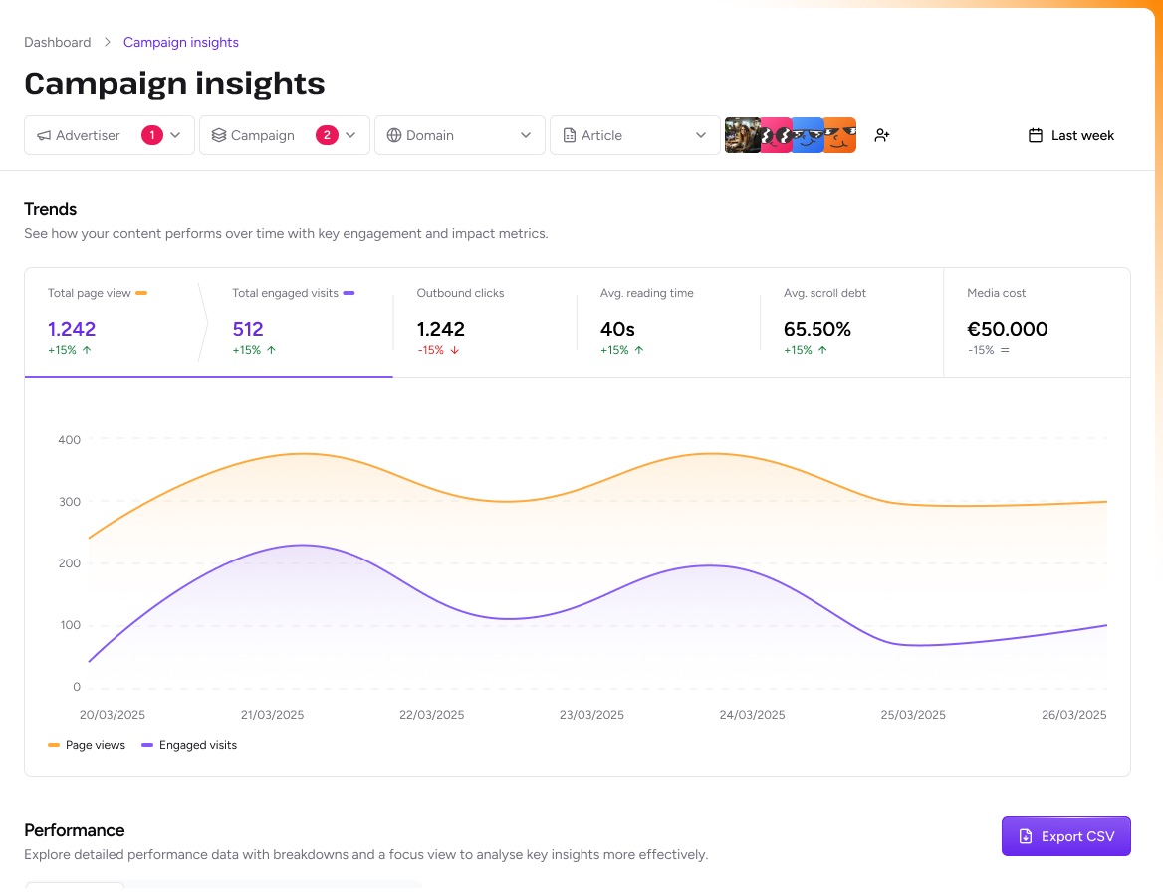Go to Dashboard breadcrumb link

point(57,42)
